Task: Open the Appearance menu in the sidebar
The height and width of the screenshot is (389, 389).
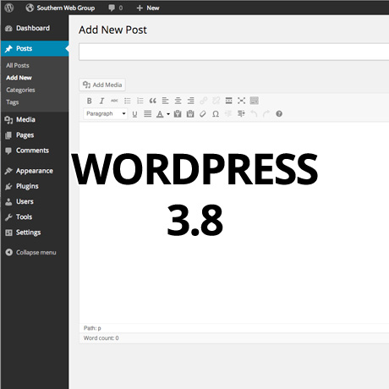Action: click(x=35, y=171)
